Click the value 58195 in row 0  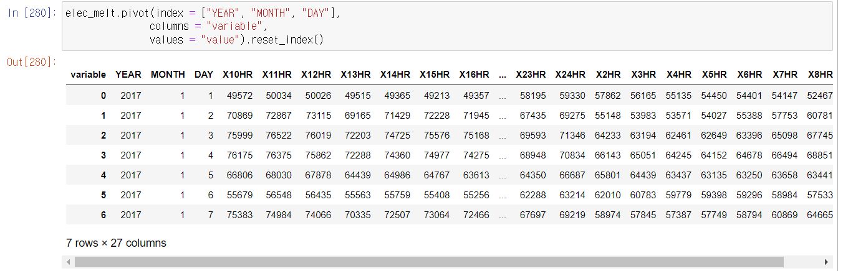(x=533, y=95)
